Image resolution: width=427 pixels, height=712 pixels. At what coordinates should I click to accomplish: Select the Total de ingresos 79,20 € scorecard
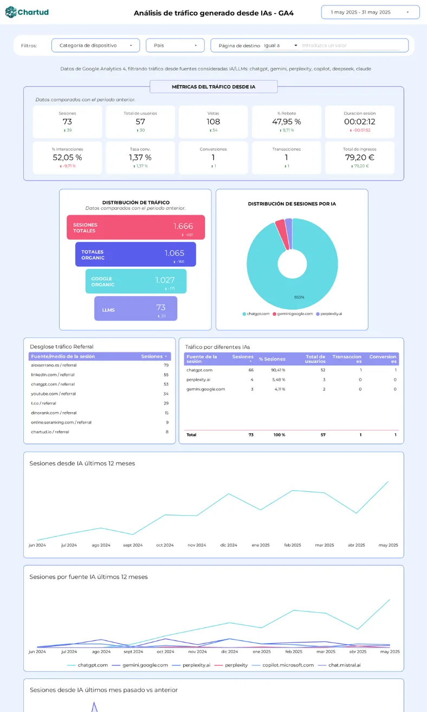360,158
